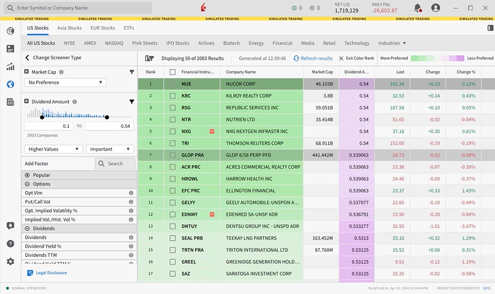Select the bar chart icon in sidebar

[x=10, y=66]
